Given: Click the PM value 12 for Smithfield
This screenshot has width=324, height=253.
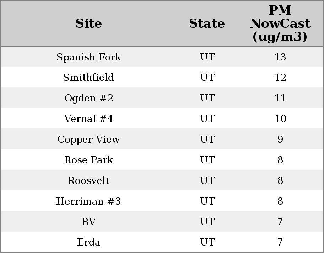Looking at the screenshot, I should click(x=280, y=78).
